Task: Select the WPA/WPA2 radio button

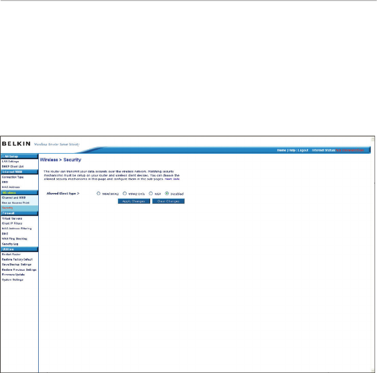Action: point(98,193)
